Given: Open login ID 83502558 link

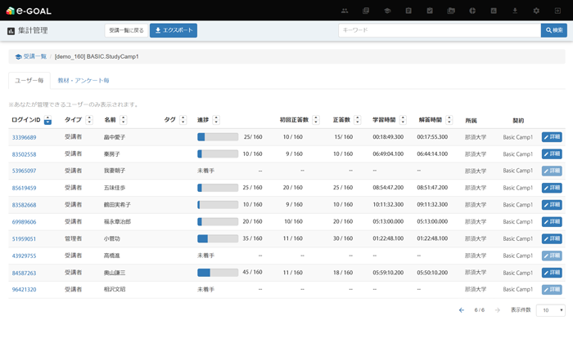Looking at the screenshot, I should click(24, 154).
